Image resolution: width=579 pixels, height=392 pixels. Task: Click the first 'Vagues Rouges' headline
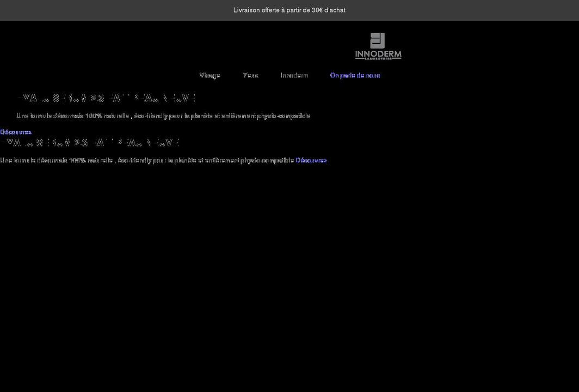pyautogui.click(x=106, y=97)
